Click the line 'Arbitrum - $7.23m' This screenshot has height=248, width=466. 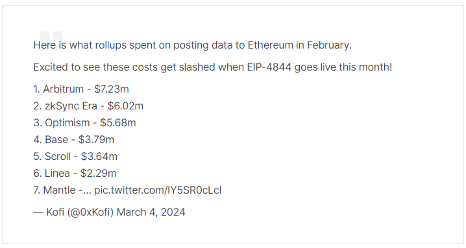[x=81, y=89]
